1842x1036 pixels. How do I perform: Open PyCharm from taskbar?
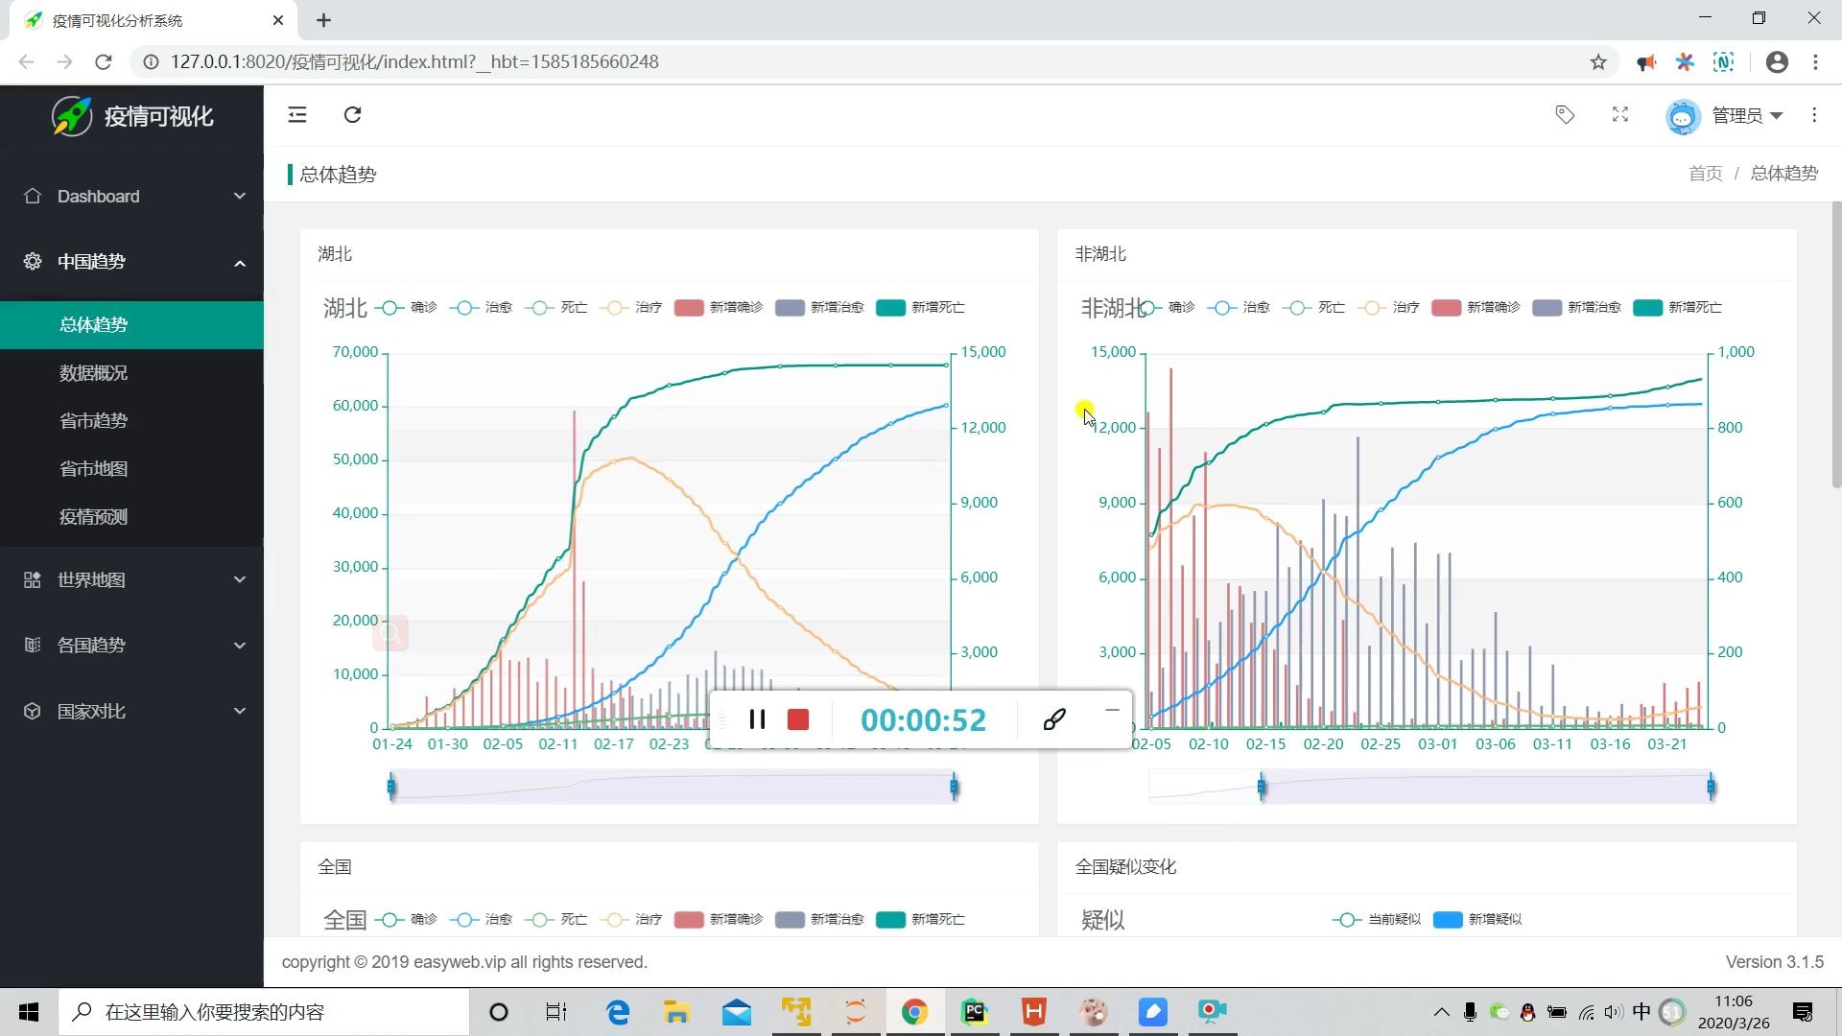tap(974, 1012)
